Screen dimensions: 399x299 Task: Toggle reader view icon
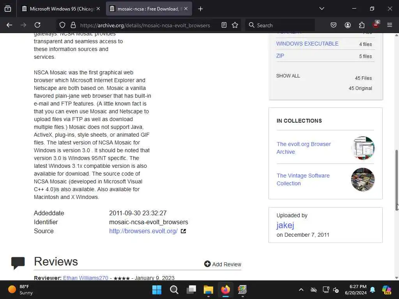coord(224,25)
